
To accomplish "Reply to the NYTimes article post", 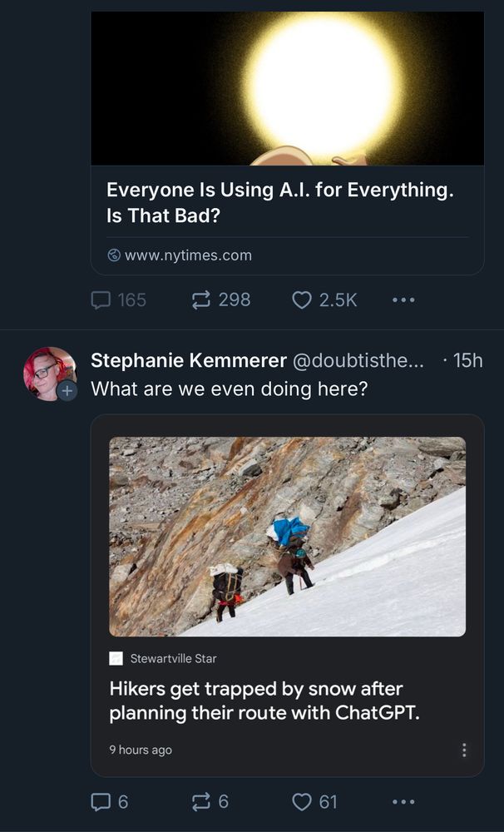I will pos(101,300).
